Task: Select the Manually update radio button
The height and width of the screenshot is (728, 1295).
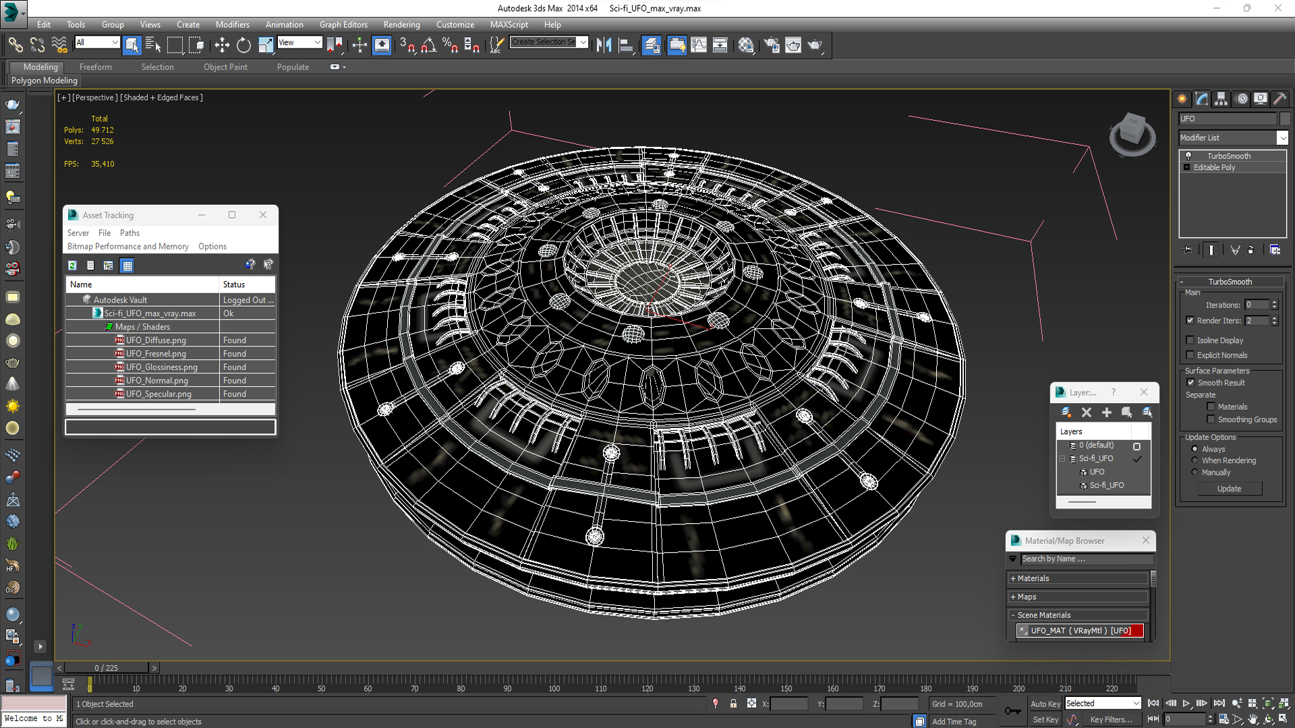Action: click(x=1195, y=473)
